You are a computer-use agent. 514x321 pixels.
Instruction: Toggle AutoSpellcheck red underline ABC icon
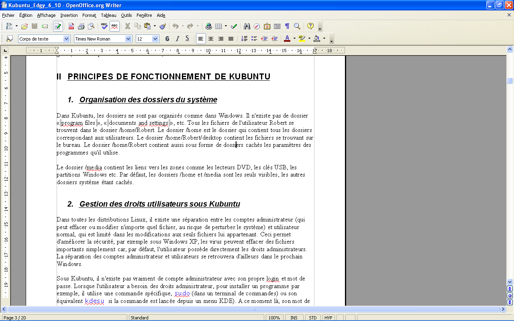coord(114,26)
